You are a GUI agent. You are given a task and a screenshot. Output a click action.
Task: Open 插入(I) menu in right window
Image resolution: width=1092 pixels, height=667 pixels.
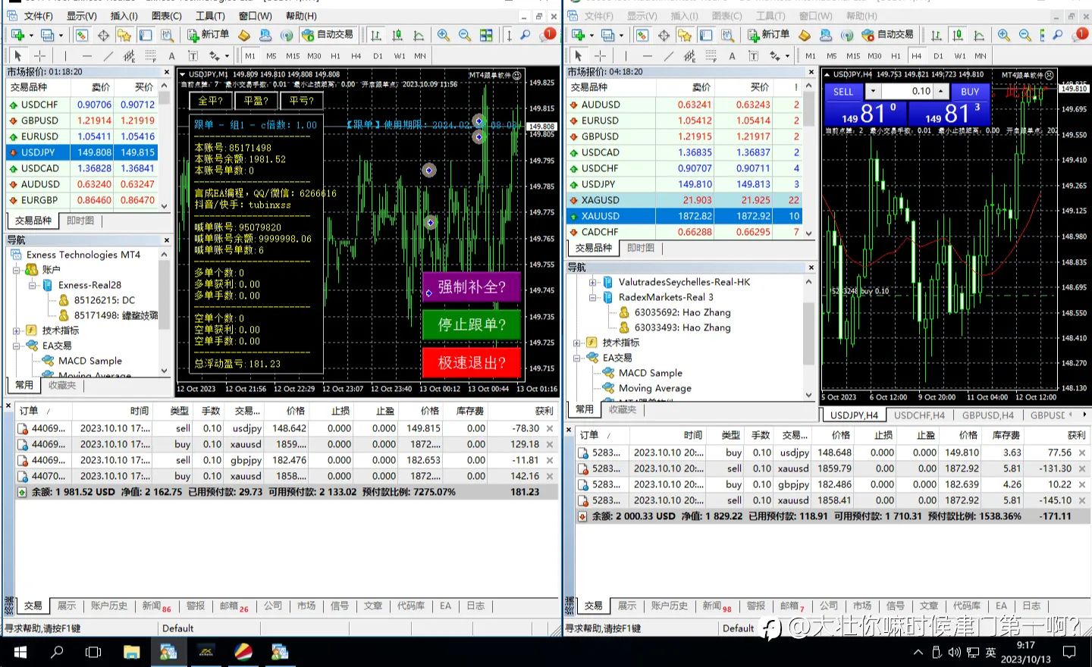(684, 16)
